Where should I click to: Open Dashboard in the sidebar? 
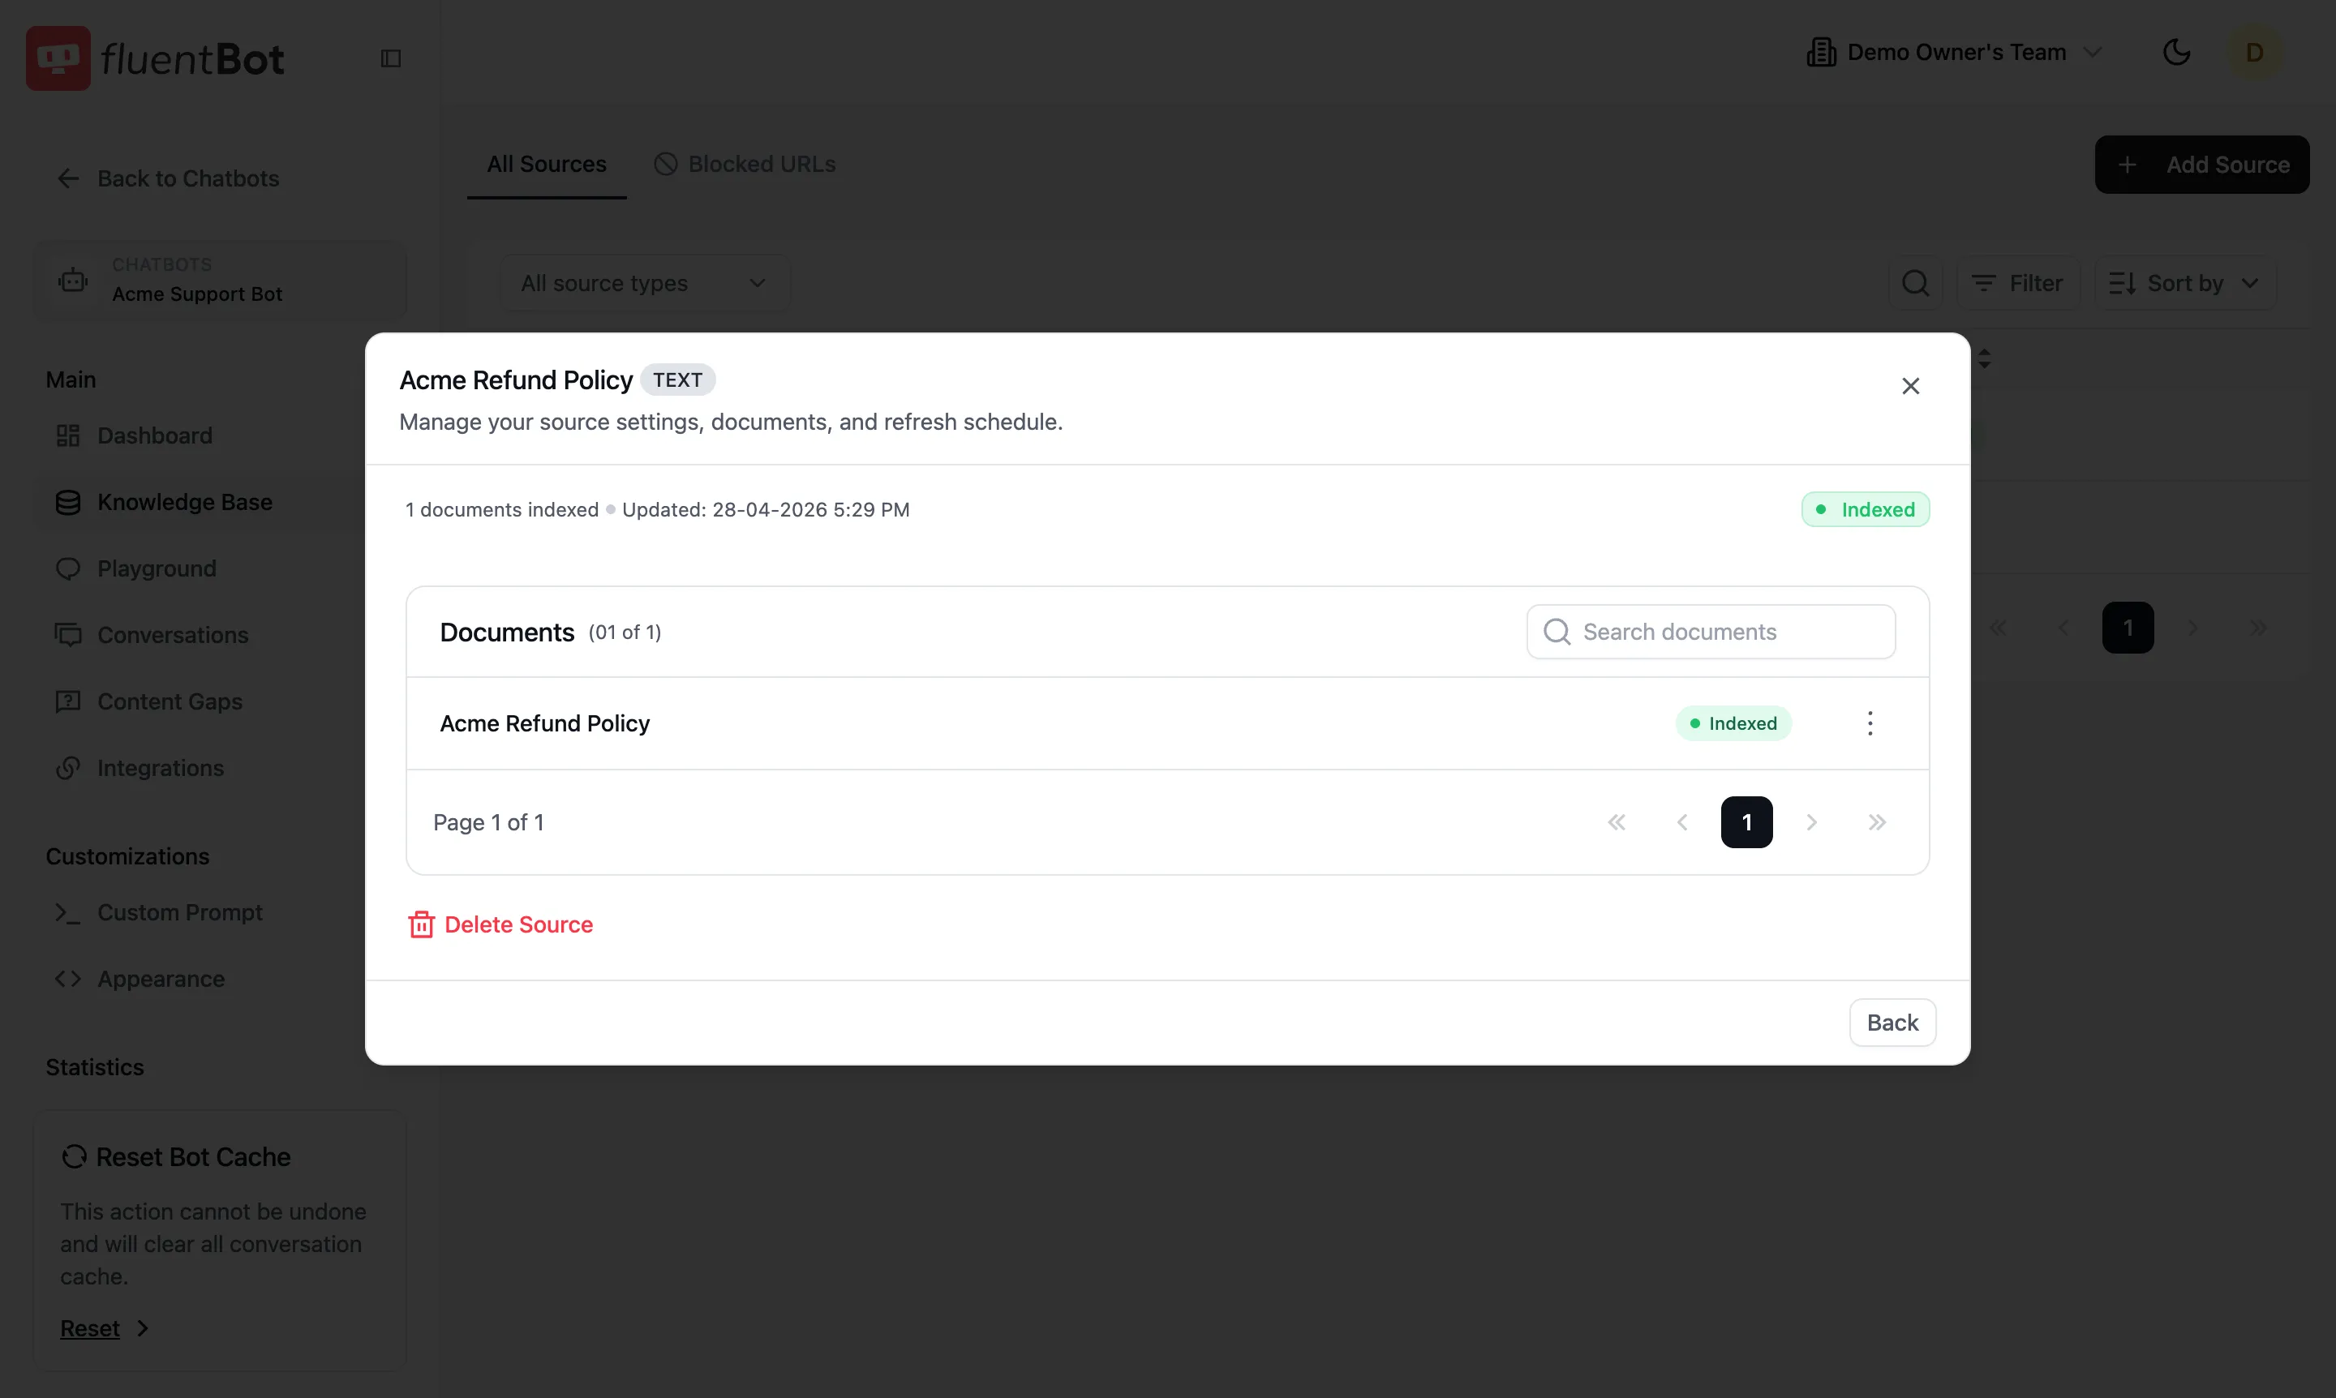pyautogui.click(x=134, y=435)
